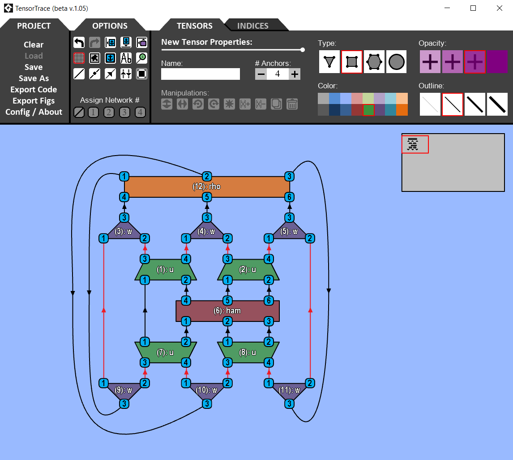Screen dimensions: 513x460
Task: Click the anchor align-left icon
Action: click(110, 42)
